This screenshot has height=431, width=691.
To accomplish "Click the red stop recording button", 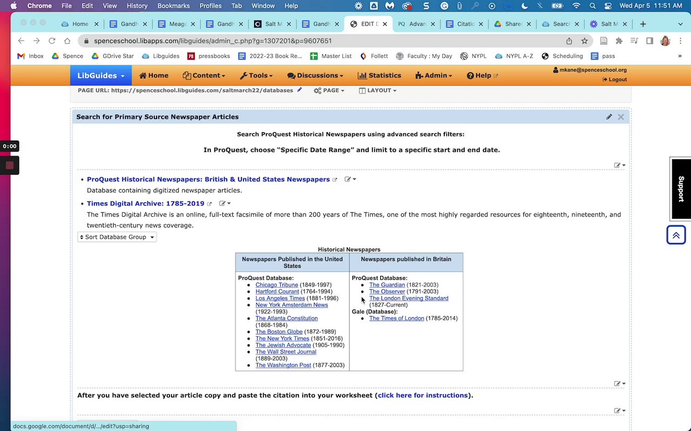I will tap(9, 165).
